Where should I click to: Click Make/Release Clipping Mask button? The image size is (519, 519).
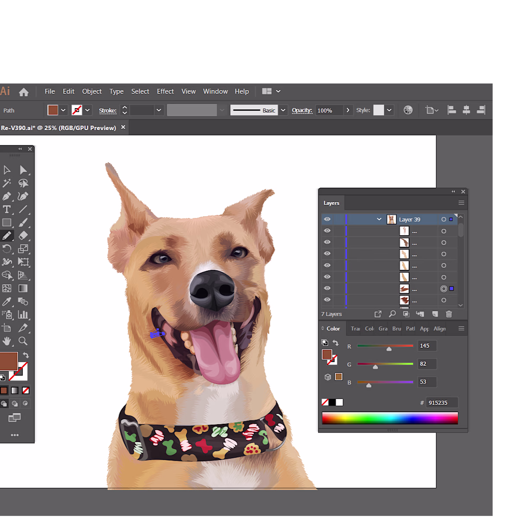point(406,314)
